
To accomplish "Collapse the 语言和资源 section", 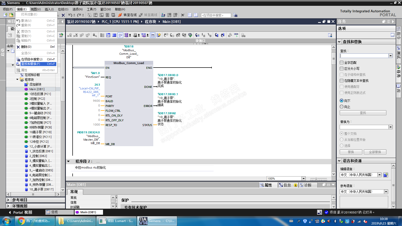I will point(339,161).
